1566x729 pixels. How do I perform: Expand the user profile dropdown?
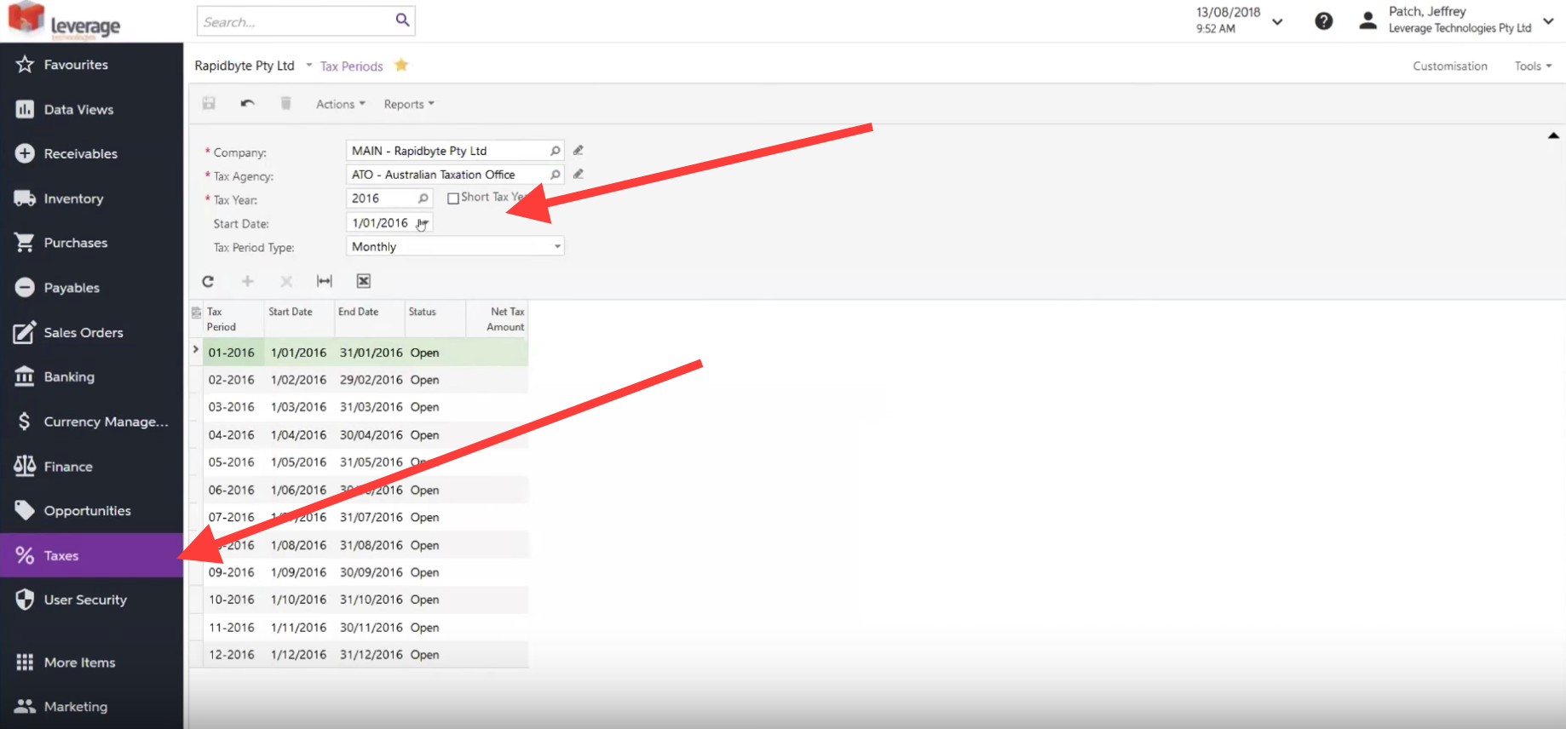[1548, 20]
